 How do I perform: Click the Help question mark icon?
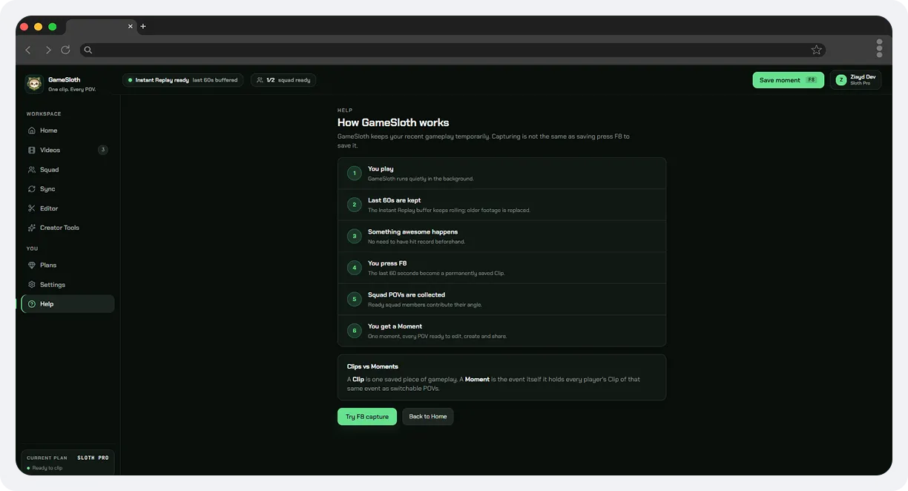click(x=32, y=304)
